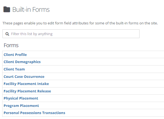Viewport: 164px width, 119px height.
Task: Open Personal Possessions Transactions form
Action: [34, 113]
